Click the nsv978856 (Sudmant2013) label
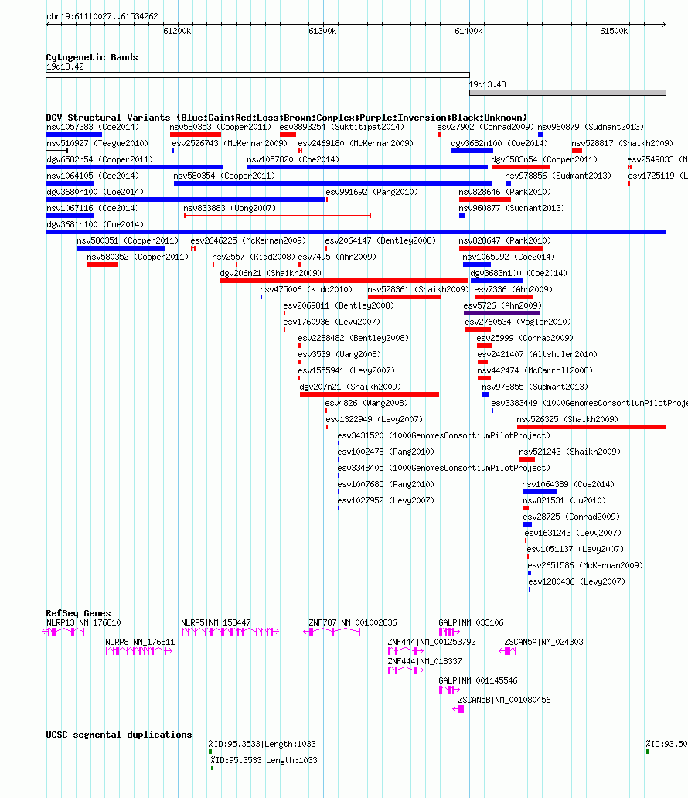Image resolution: width=688 pixels, height=798 pixels. pos(558,176)
